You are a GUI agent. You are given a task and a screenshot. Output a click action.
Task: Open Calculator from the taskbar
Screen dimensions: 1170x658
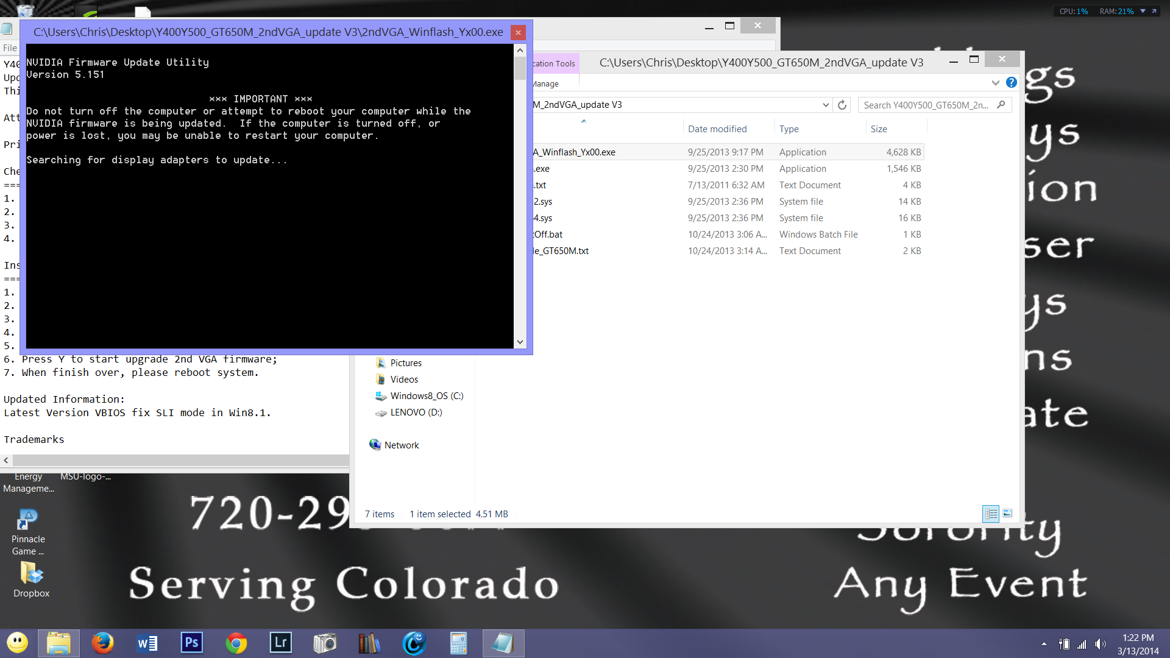(x=458, y=643)
